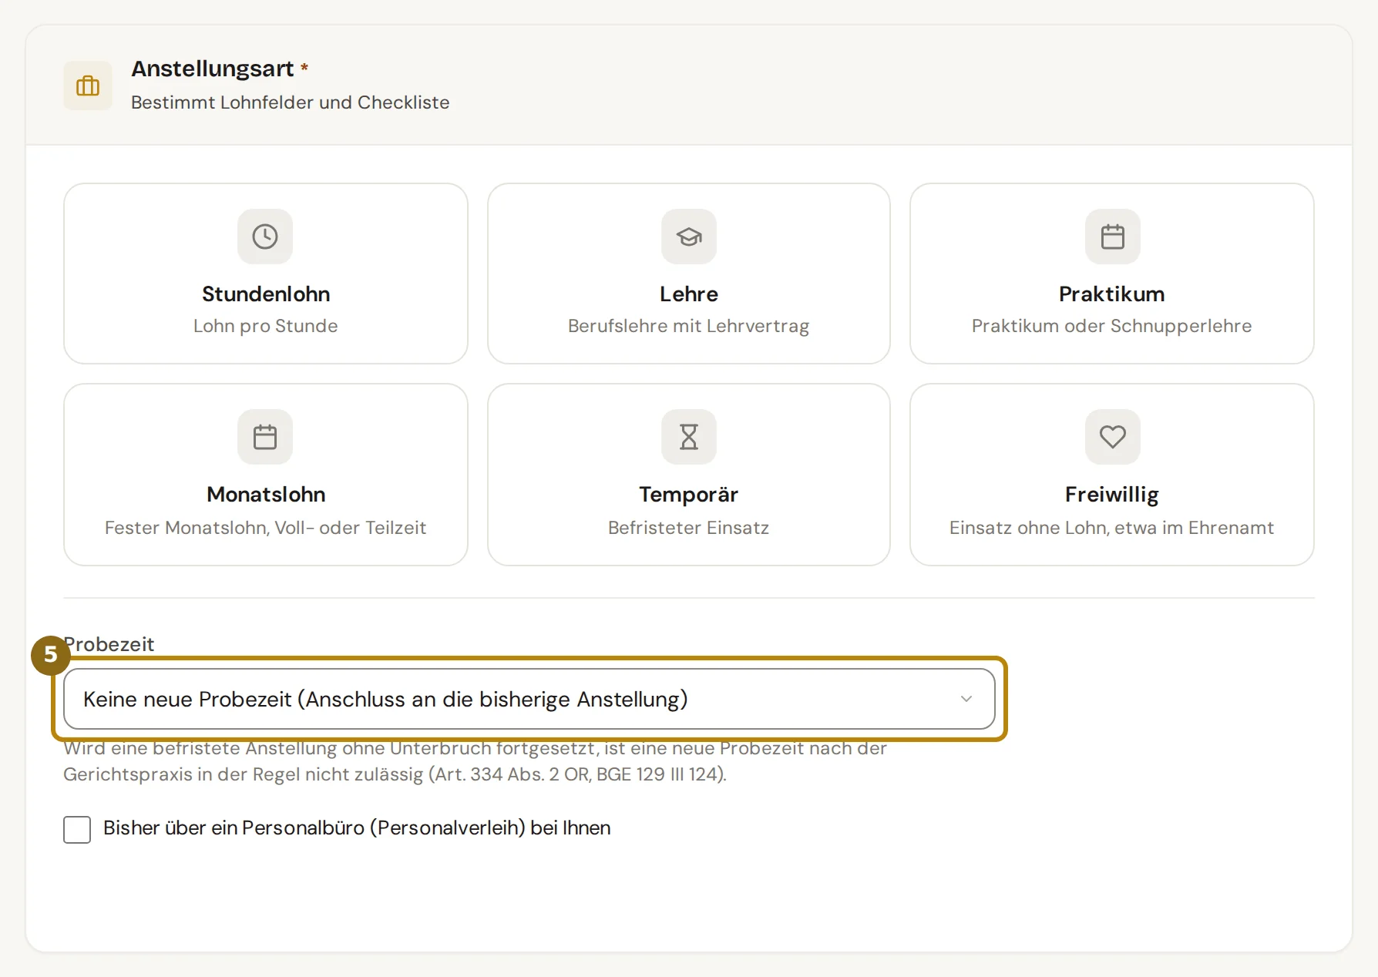Choose Temporär Befristeter Einsatz card
The width and height of the screenshot is (1378, 977).
pyautogui.click(x=689, y=475)
